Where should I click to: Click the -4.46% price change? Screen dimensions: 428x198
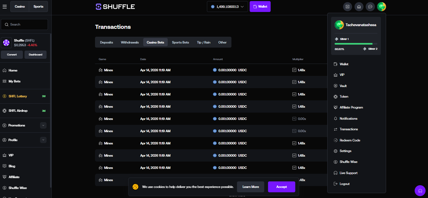tap(32, 45)
